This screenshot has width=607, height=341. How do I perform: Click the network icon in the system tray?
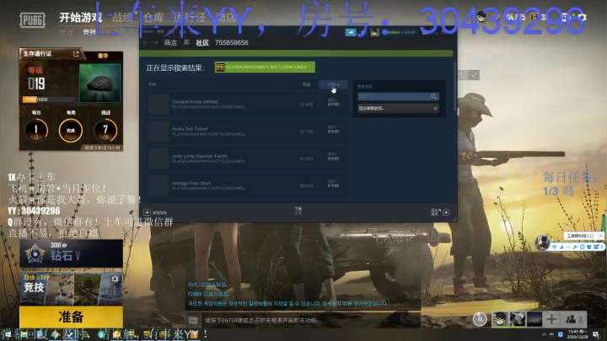pos(551,334)
